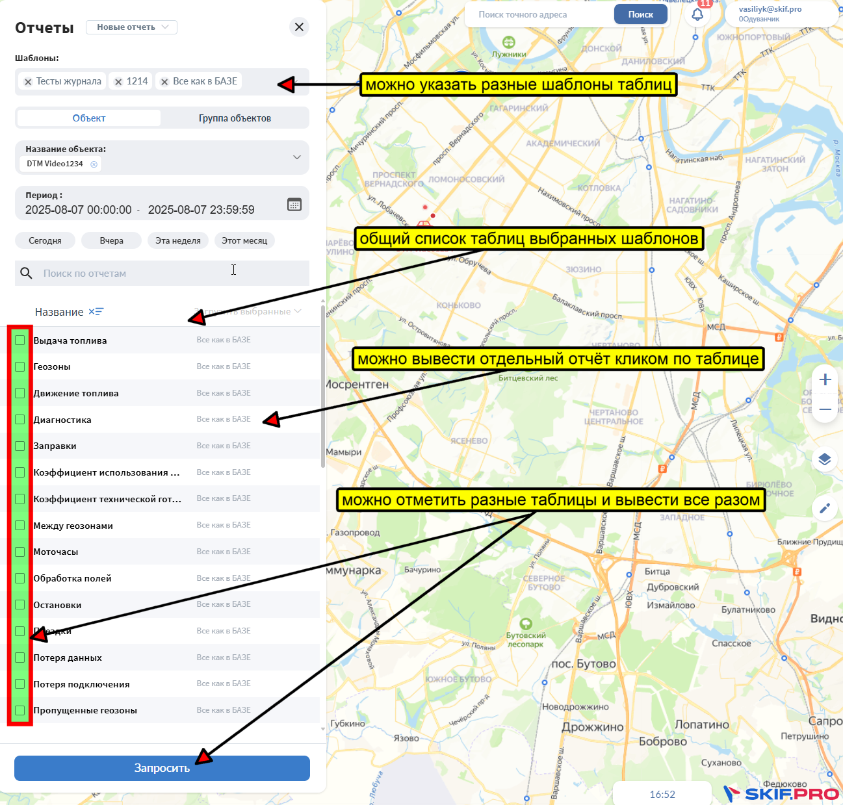
Task: Clear the DTM Video1234 object chip
Action: (x=94, y=164)
